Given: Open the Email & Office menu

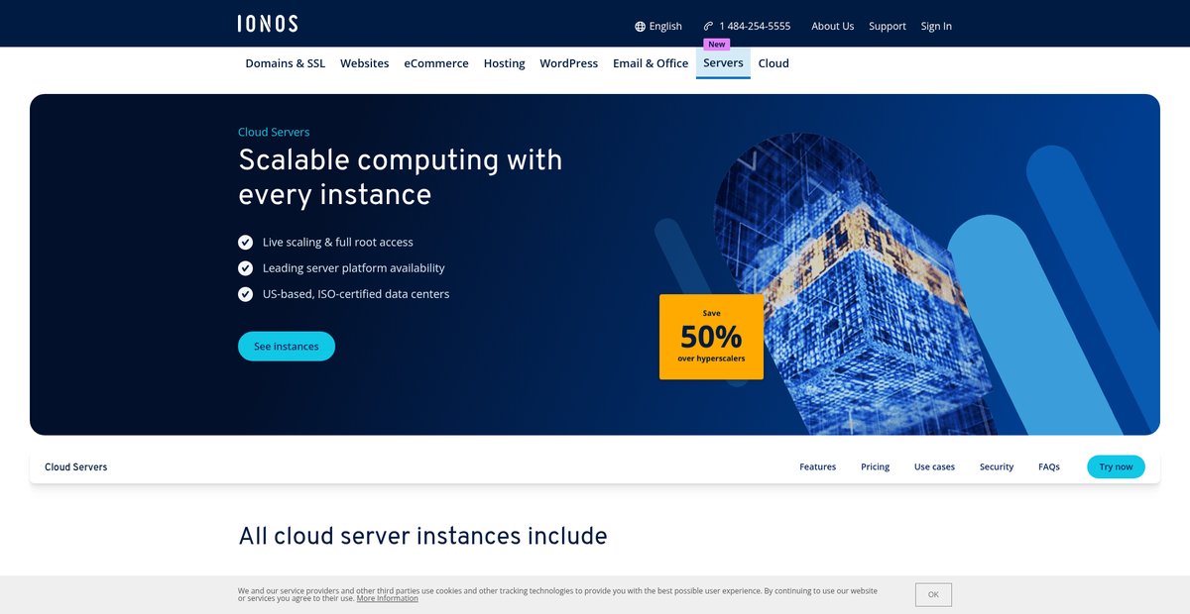Looking at the screenshot, I should click(x=651, y=63).
